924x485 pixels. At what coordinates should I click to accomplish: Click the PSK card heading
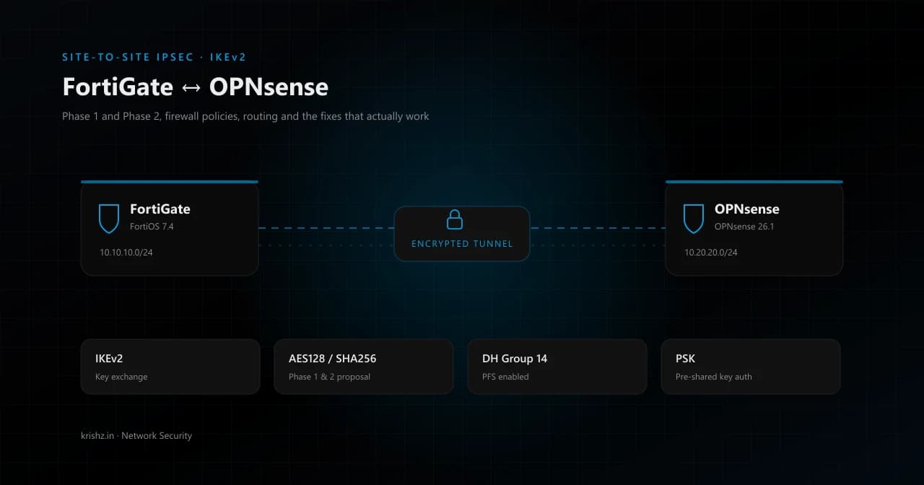pos(685,359)
